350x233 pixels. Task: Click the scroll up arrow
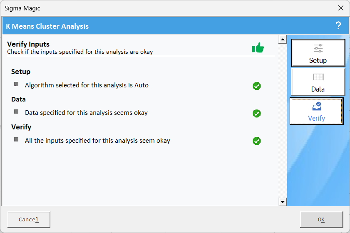pos(283,40)
